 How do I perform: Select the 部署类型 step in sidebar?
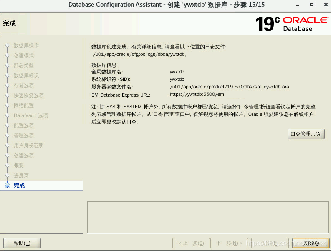click(24, 65)
